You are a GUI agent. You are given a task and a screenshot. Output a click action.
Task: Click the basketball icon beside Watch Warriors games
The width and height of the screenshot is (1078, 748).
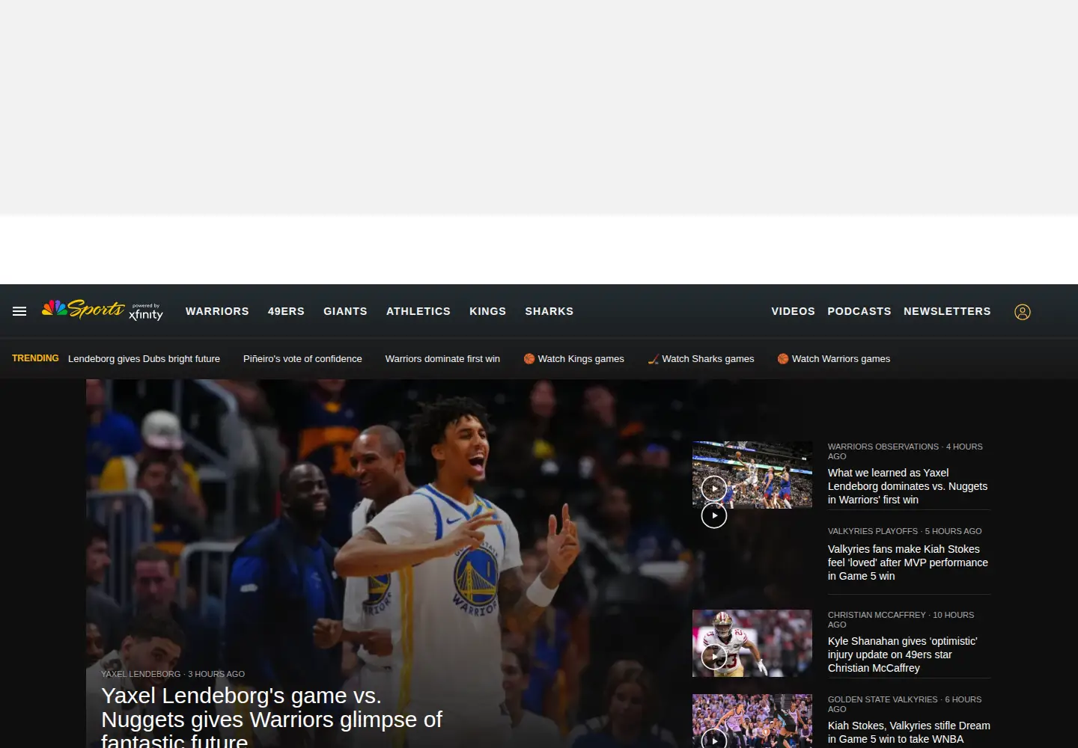(783, 359)
